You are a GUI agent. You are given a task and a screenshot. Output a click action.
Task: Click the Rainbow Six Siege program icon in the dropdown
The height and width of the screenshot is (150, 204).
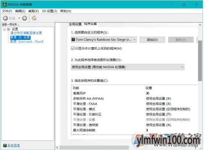point(73,39)
